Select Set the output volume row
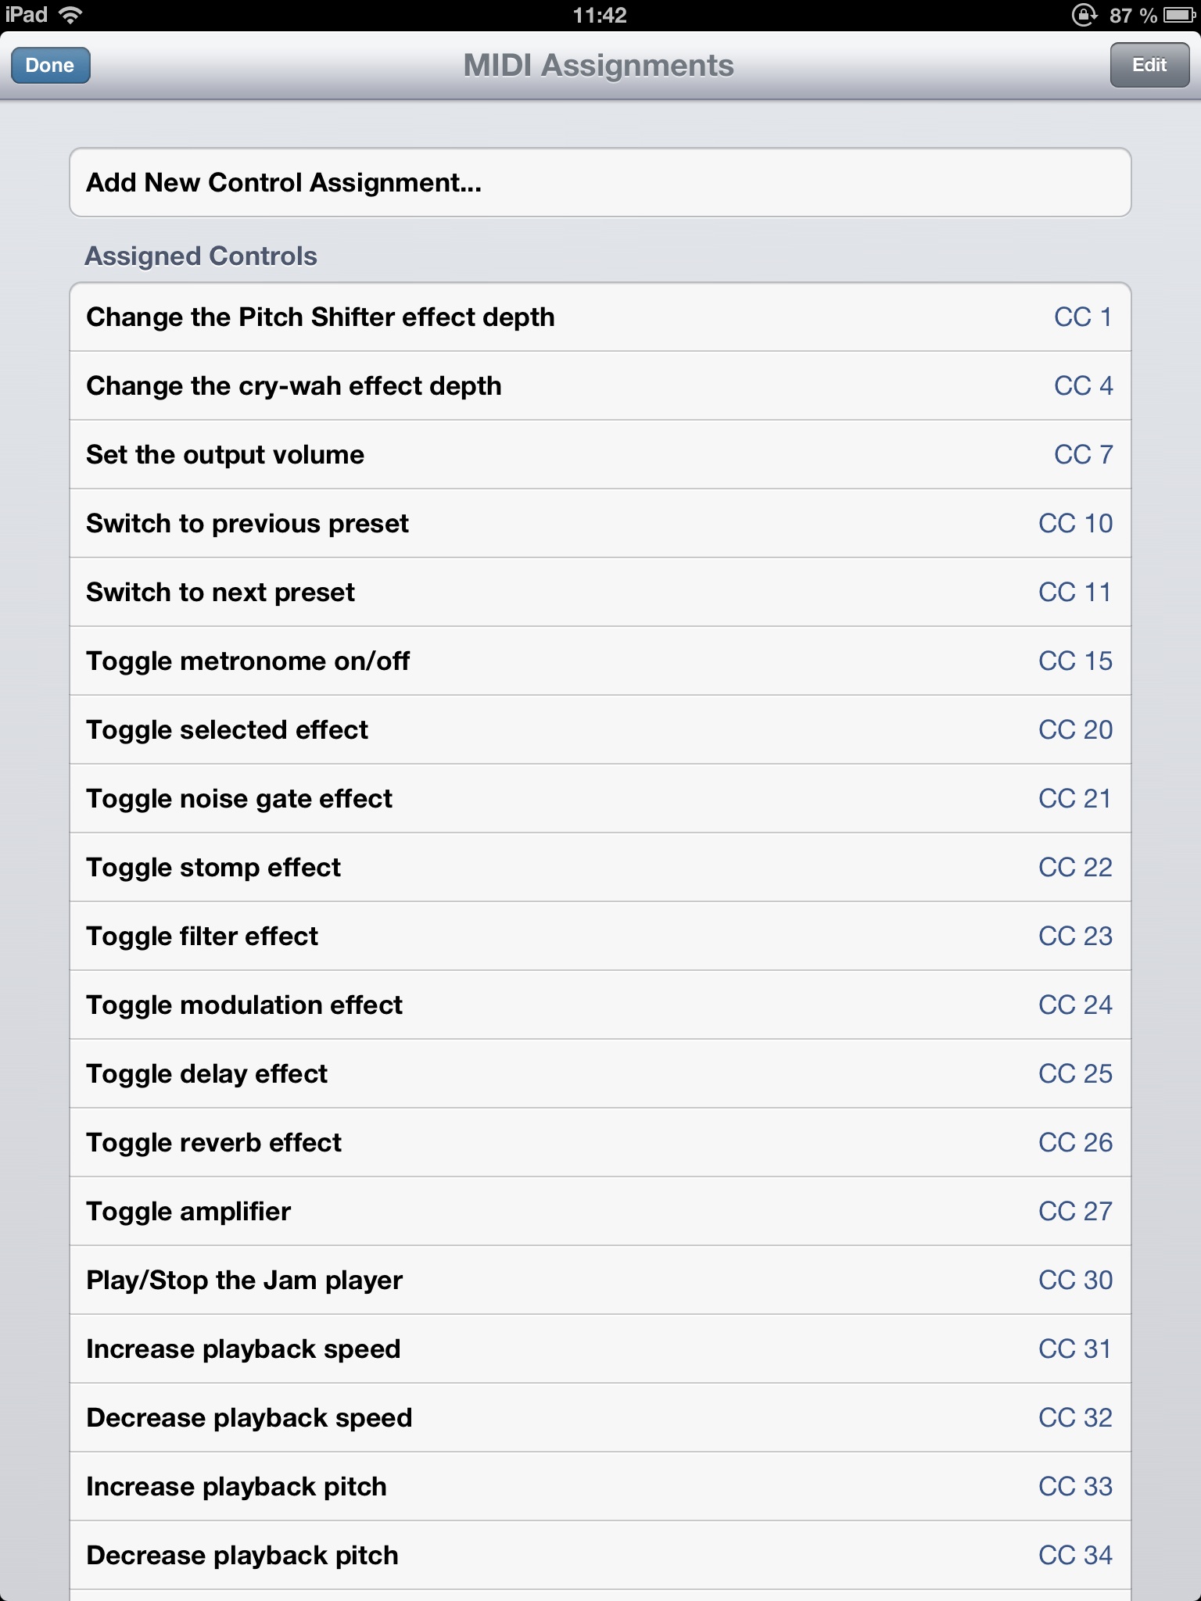The image size is (1201, 1601). [x=600, y=454]
